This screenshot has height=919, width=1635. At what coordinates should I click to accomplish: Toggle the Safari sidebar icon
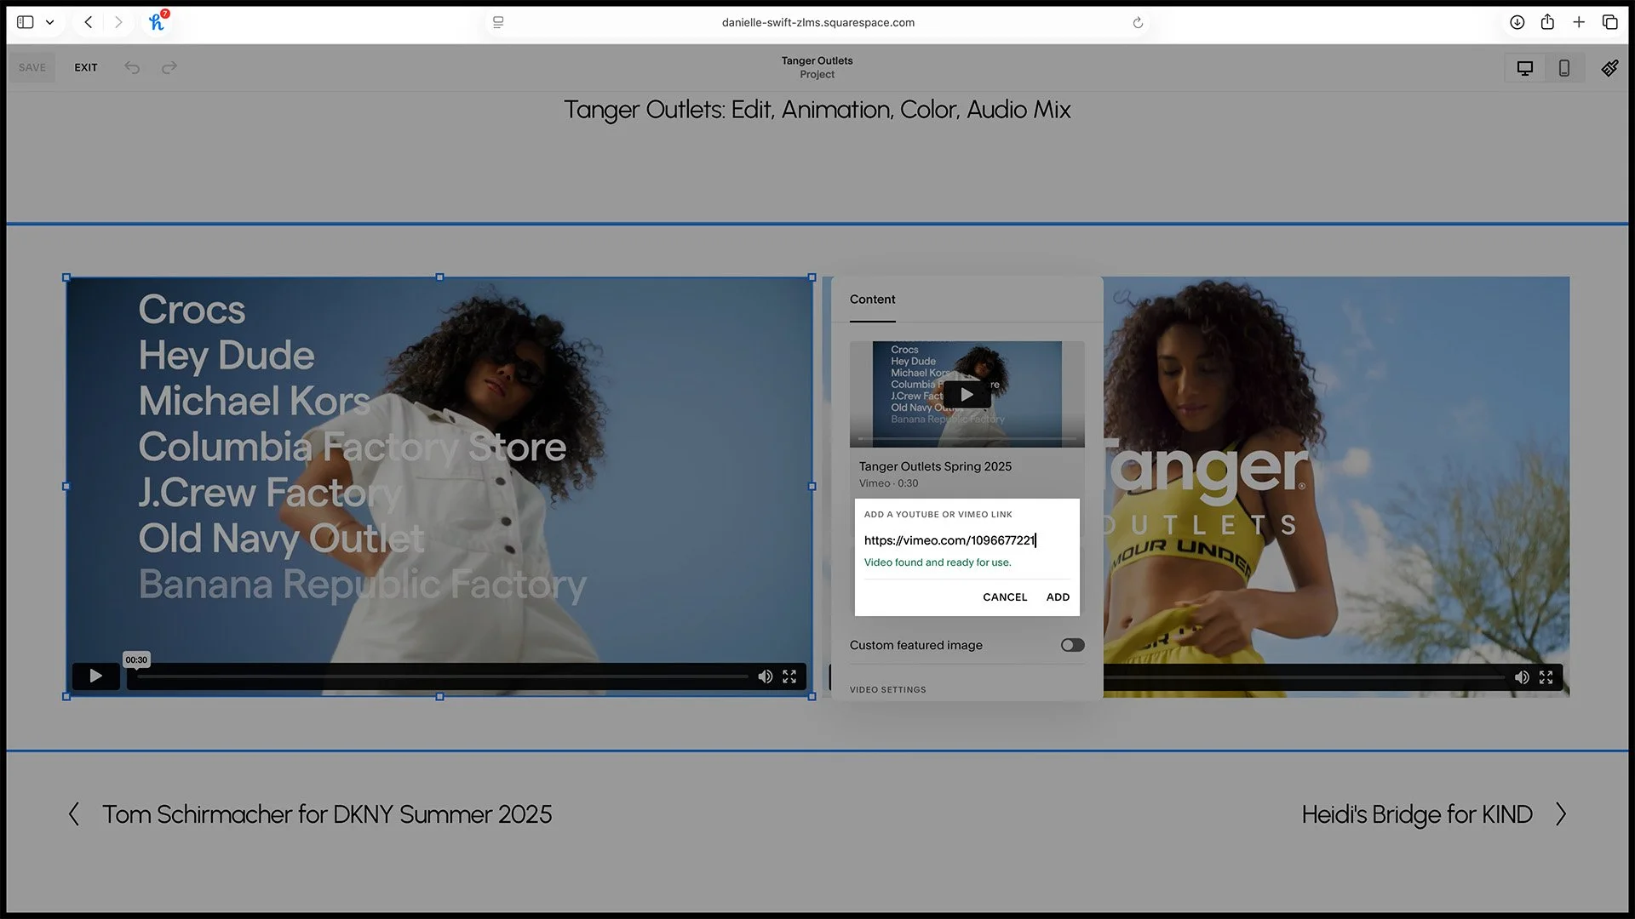point(26,22)
